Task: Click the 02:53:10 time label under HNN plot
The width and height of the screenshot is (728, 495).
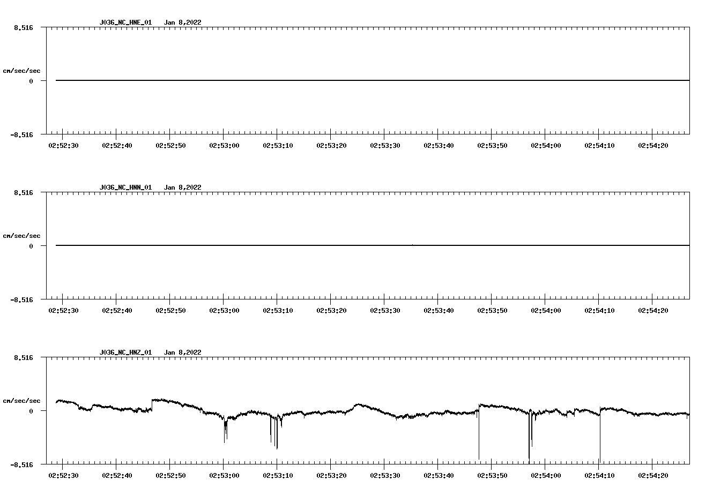Action: (x=278, y=311)
